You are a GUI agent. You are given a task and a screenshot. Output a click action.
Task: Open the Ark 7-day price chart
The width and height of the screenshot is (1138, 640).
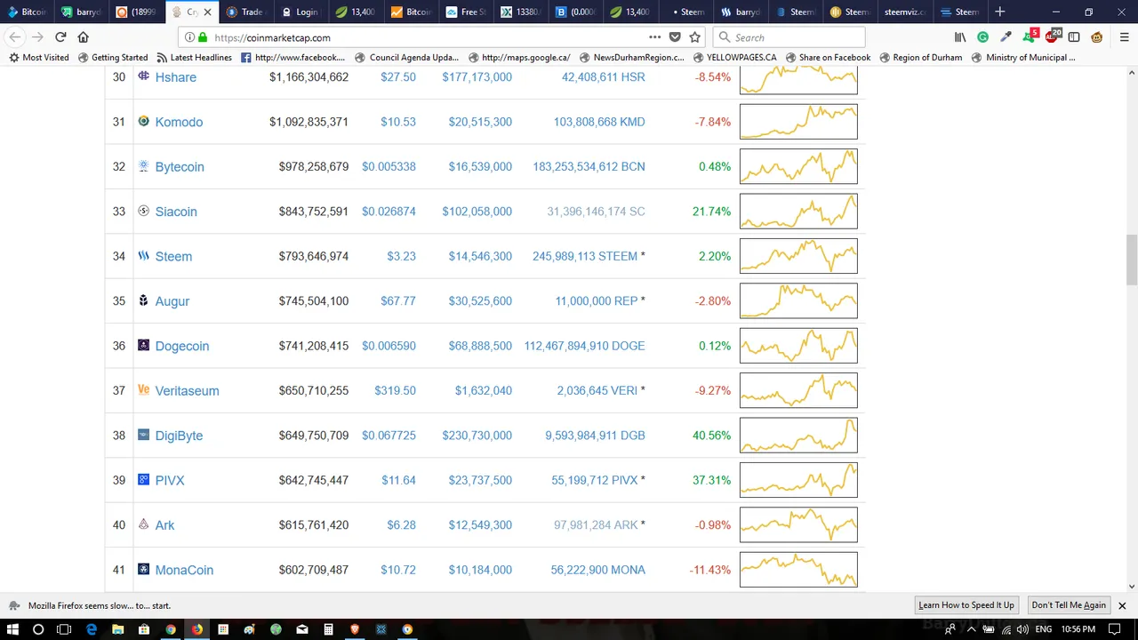coord(798,524)
